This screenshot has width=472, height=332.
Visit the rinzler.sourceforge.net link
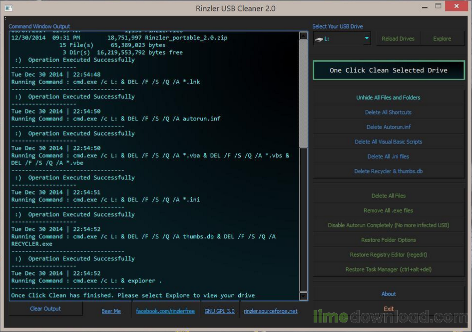[x=270, y=311]
